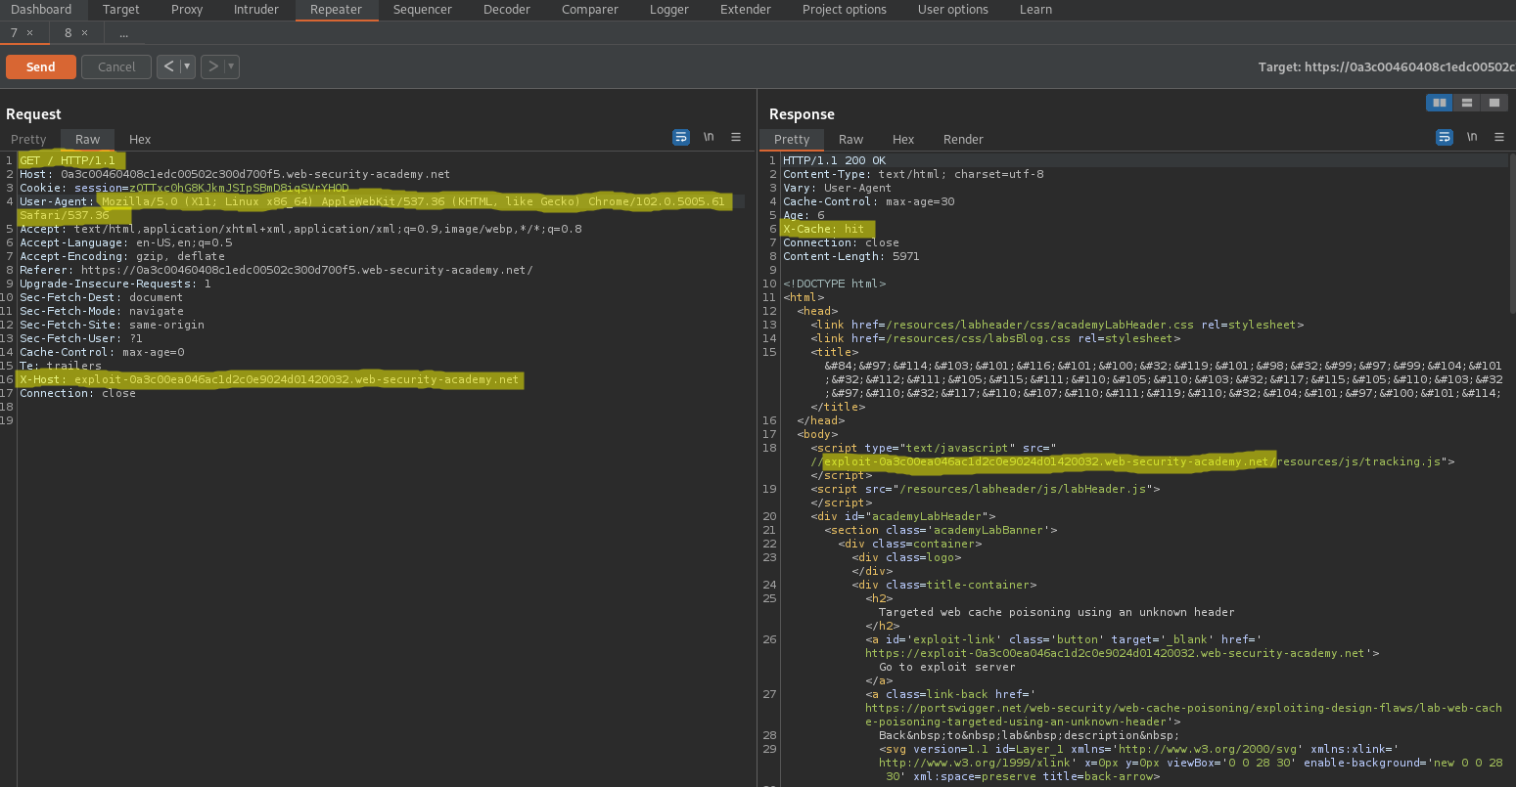
Task: Open the back history dropdown arrow
Action: [x=187, y=66]
